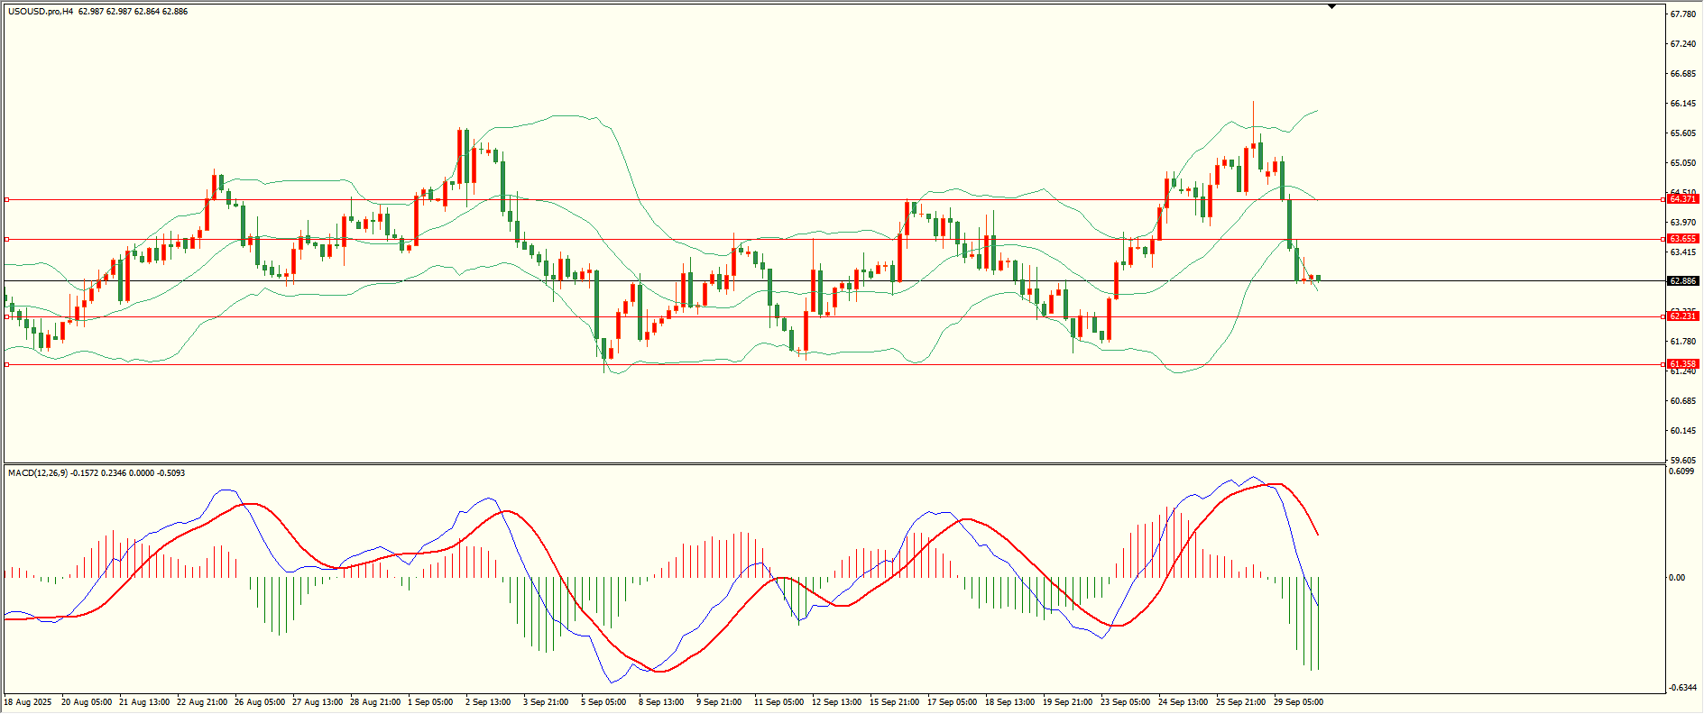
Task: Click the USOUSD.pro,H4 chart title
Action: [41, 12]
